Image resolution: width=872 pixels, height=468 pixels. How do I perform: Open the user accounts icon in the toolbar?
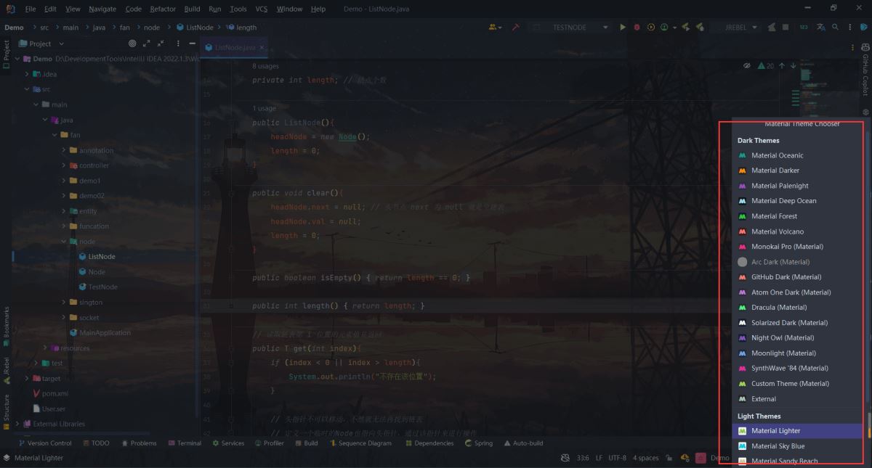tap(495, 28)
